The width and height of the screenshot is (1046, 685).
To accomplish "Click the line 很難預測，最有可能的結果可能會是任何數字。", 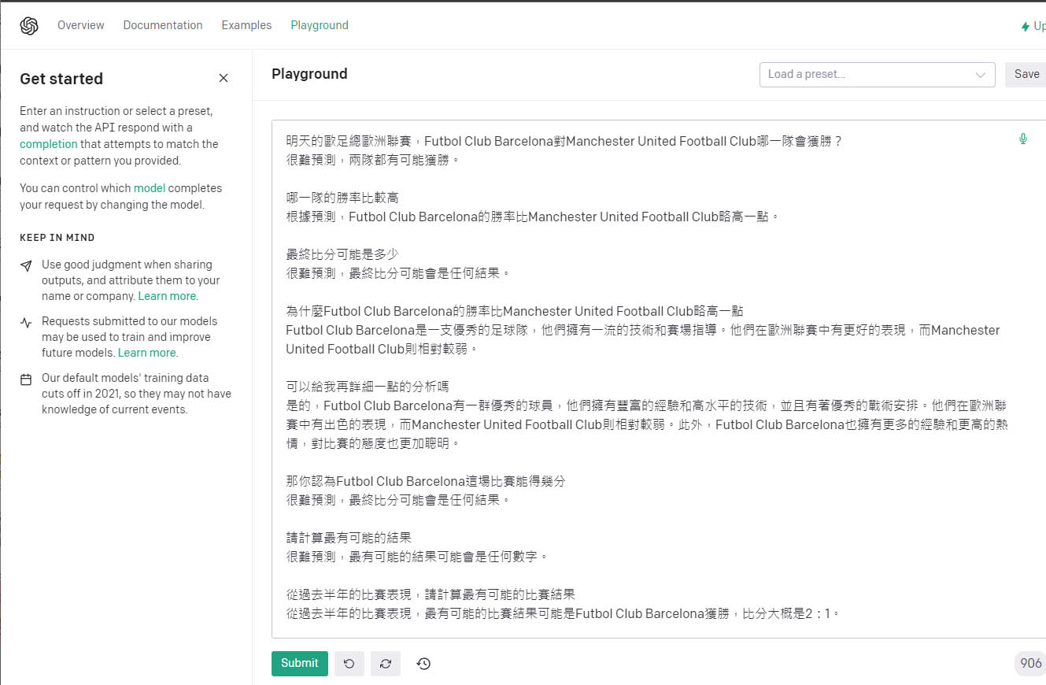I will click(417, 557).
